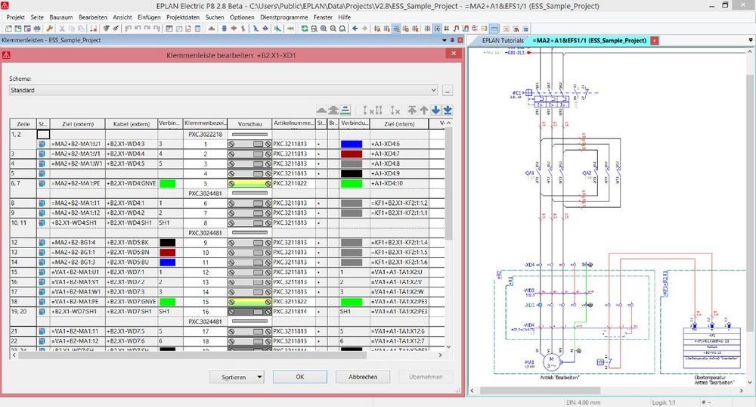Image resolution: width=756 pixels, height=407 pixels.
Task: Move terminal one step down (blue arrow)
Action: [436, 110]
